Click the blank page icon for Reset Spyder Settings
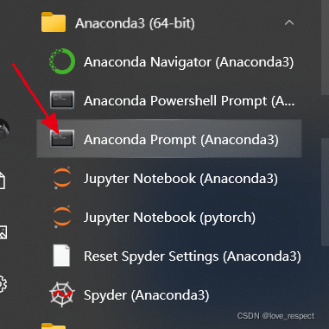The image size is (329, 329). pos(61,256)
